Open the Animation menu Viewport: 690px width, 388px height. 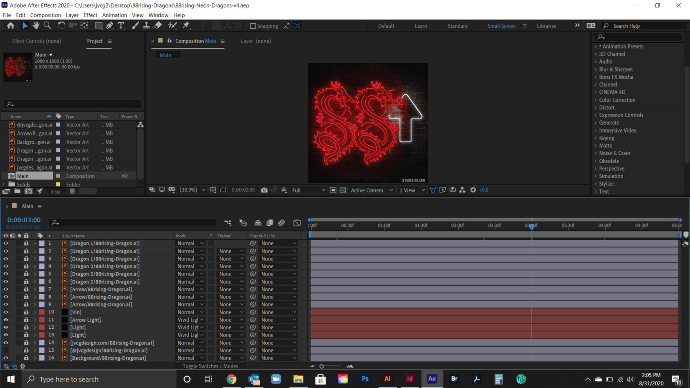click(114, 15)
